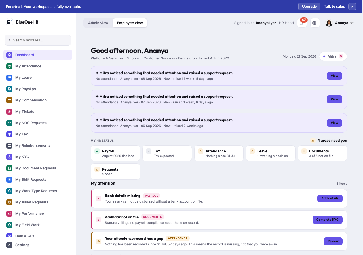Screen dimensions: 363x255
Task: View the 07 Sep 2026 support request
Action: click(334, 99)
